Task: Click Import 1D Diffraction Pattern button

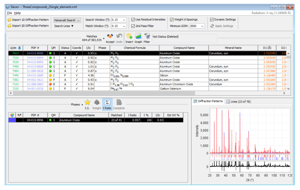Action: (x=28, y=20)
